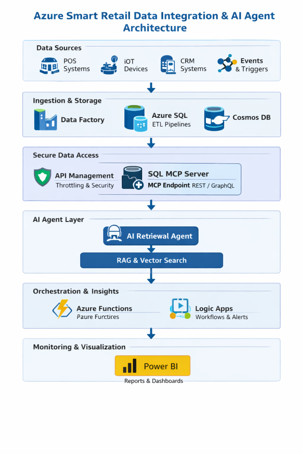Click the AI Retriewal Agent box

[151, 236]
